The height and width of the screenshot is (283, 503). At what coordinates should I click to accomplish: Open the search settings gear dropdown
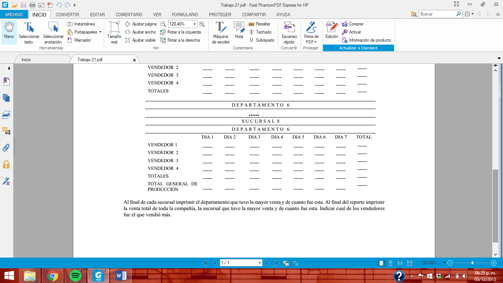coord(469,14)
